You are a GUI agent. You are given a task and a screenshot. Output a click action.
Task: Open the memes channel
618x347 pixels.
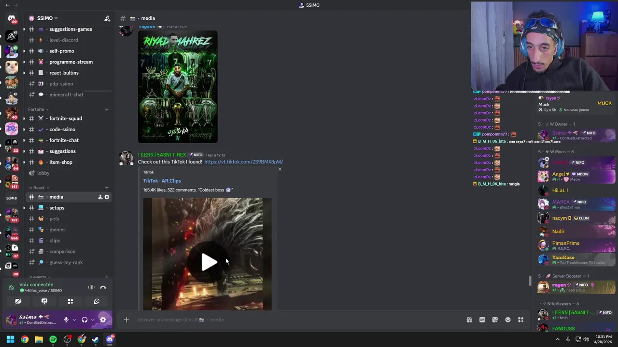[69, 230]
